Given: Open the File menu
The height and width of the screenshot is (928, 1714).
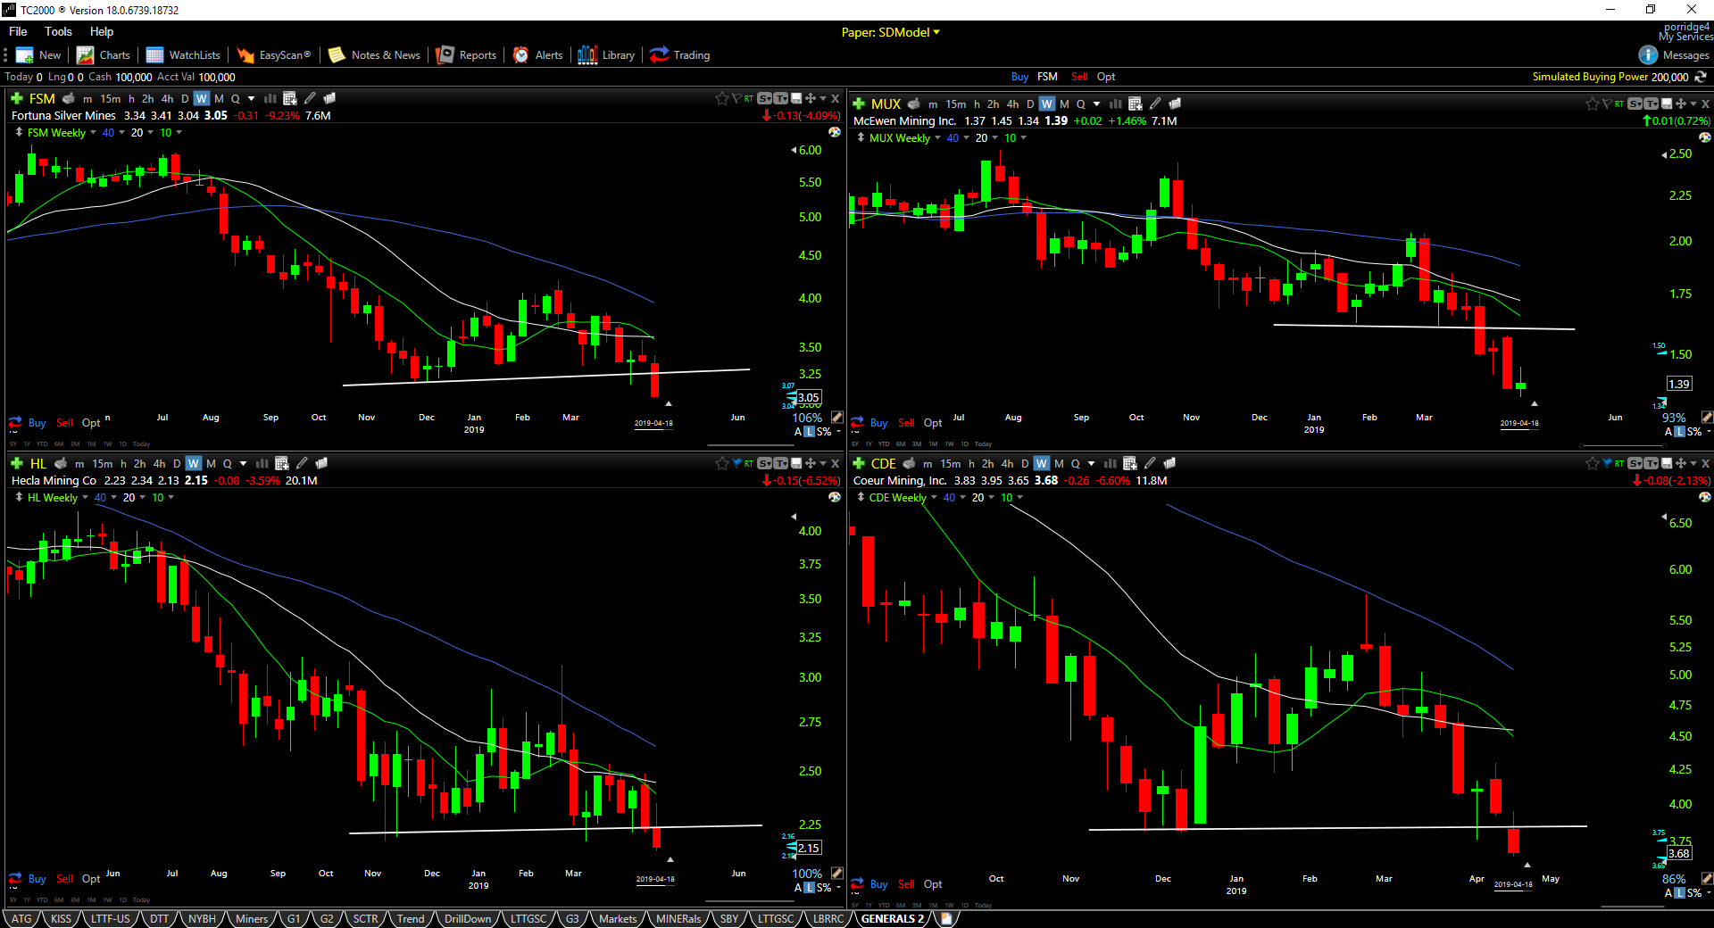Looking at the screenshot, I should (18, 31).
